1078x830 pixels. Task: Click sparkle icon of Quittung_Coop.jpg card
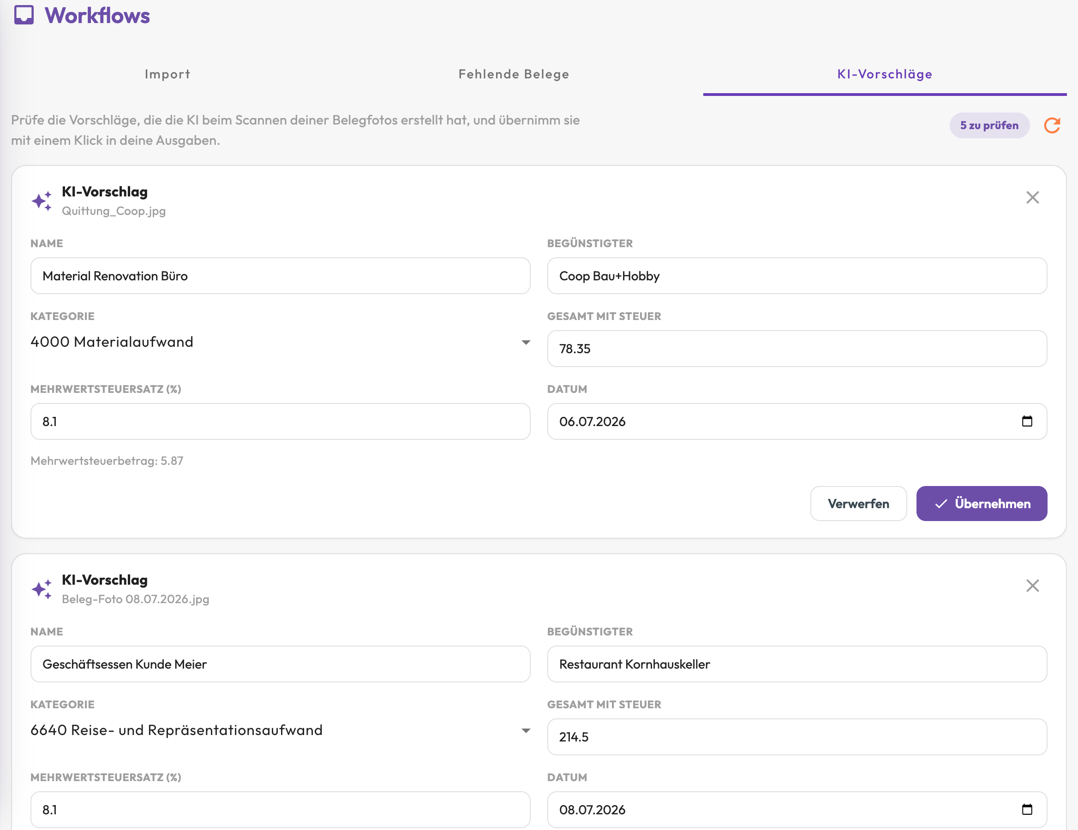click(x=42, y=201)
